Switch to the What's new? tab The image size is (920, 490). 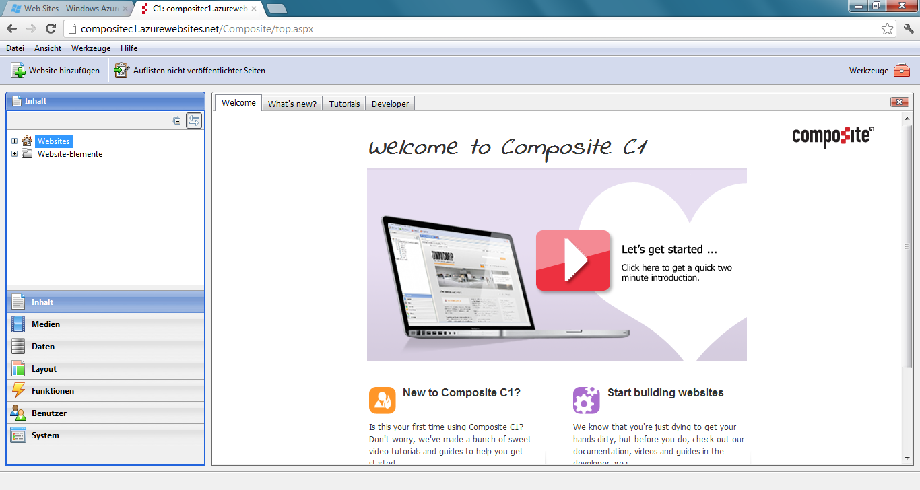pos(292,104)
